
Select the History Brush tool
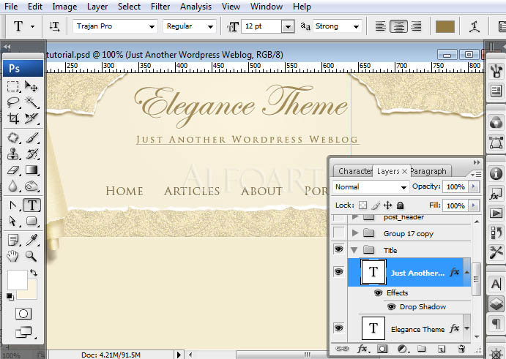click(31, 154)
